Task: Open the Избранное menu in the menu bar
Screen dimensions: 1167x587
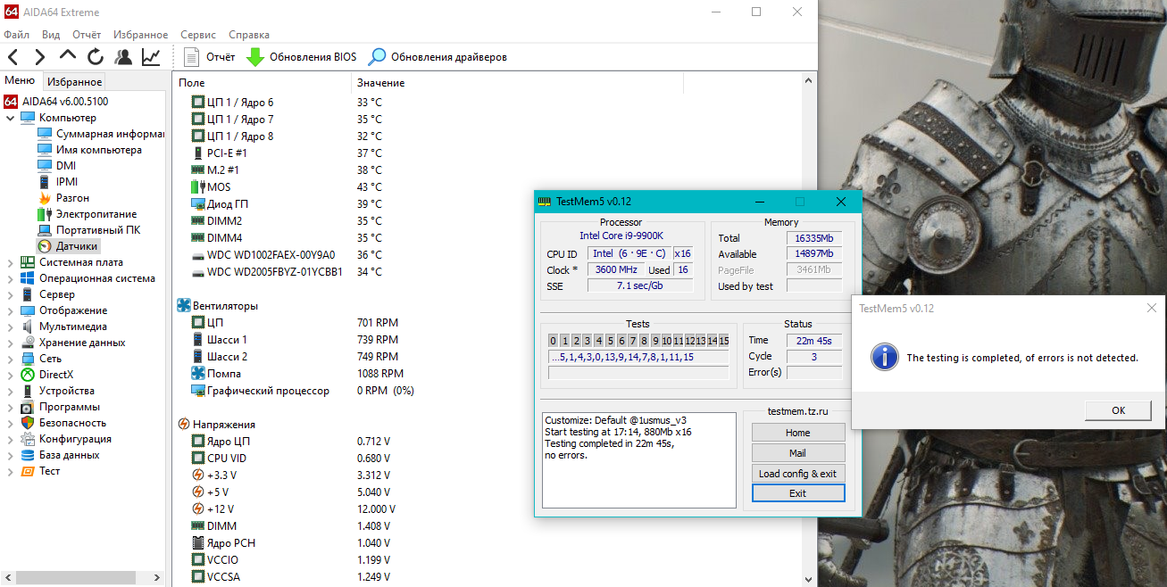Action: (x=141, y=35)
